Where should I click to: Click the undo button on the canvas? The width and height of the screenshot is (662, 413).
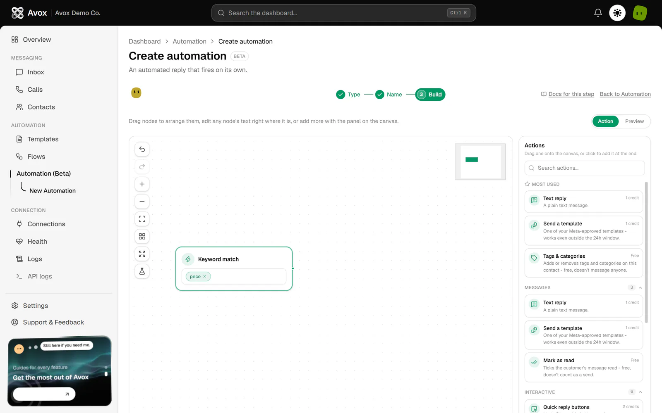tap(142, 149)
